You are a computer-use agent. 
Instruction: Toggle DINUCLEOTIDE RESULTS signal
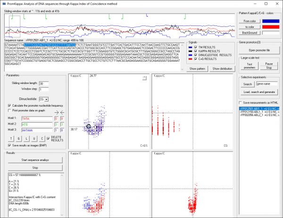(x=196, y=55)
